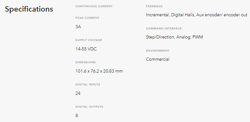Click the Specifications heading
250x122 pixels.
point(29,9)
